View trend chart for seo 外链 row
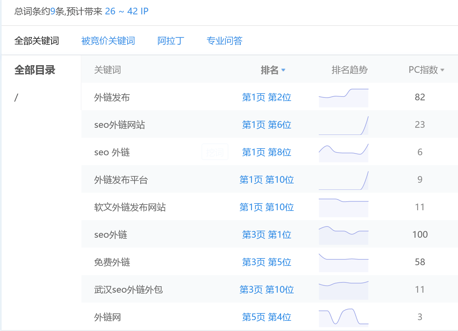This screenshot has width=458, height=331. click(344, 153)
